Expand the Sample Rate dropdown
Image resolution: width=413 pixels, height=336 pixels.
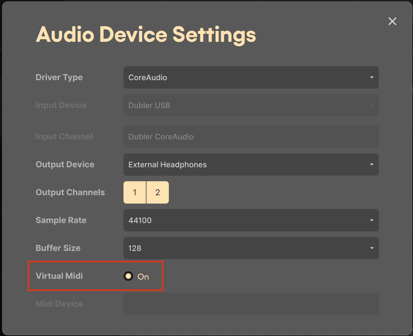(x=251, y=220)
